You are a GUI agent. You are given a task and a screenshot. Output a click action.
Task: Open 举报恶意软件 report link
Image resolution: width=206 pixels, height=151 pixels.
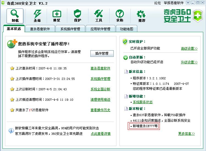(174, 3)
